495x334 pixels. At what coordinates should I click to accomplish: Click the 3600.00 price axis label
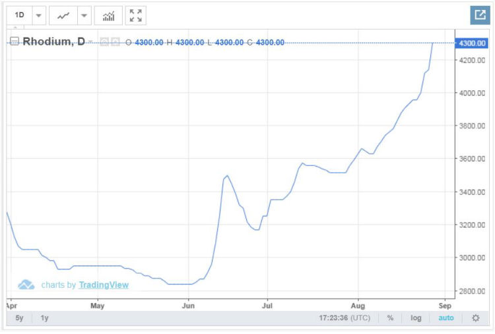click(472, 159)
